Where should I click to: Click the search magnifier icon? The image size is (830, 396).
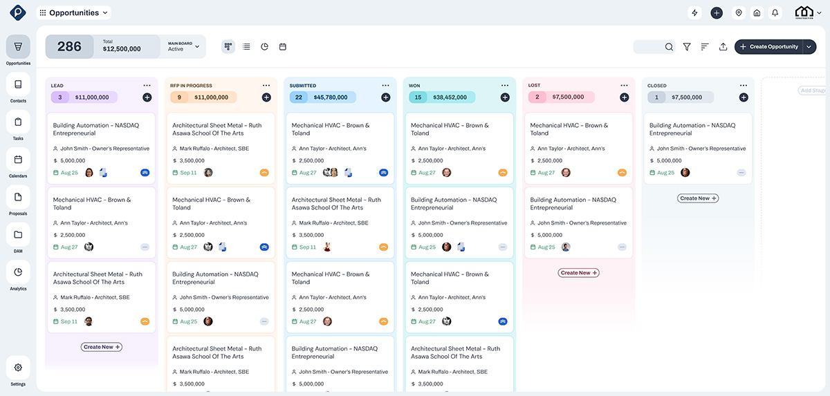point(669,47)
